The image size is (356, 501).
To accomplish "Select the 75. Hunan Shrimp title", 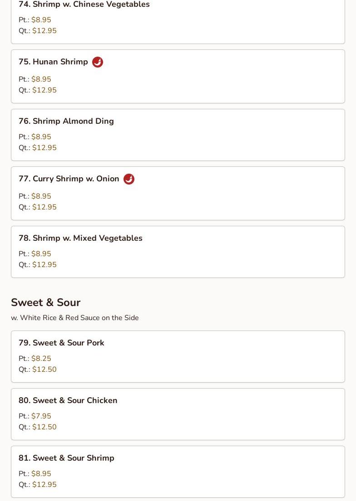I will click(x=53, y=62).
